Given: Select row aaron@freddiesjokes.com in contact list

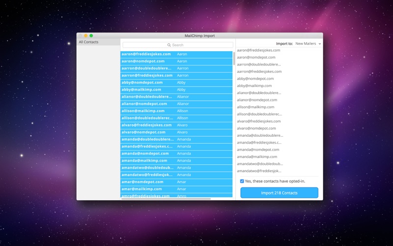Looking at the screenshot, I should click(176, 54).
